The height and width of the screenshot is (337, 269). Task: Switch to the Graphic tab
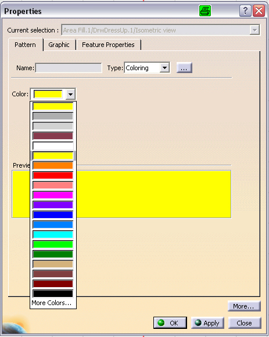pos(59,45)
